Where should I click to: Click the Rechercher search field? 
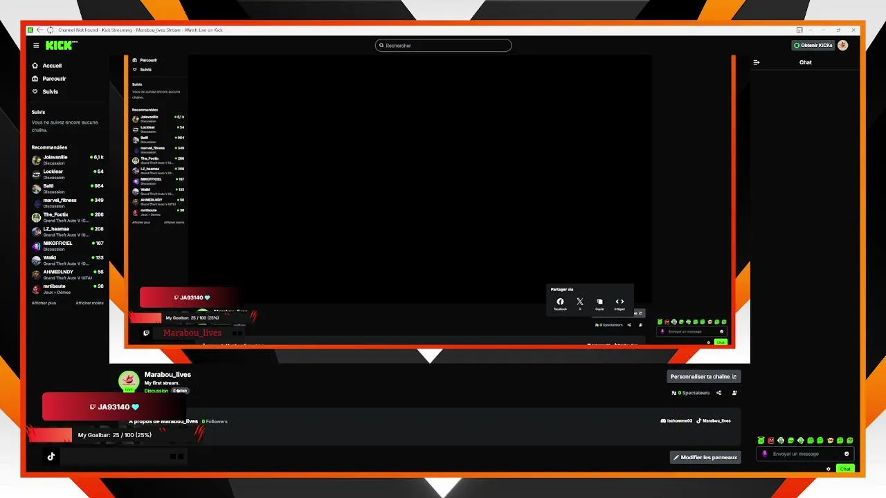(443, 46)
